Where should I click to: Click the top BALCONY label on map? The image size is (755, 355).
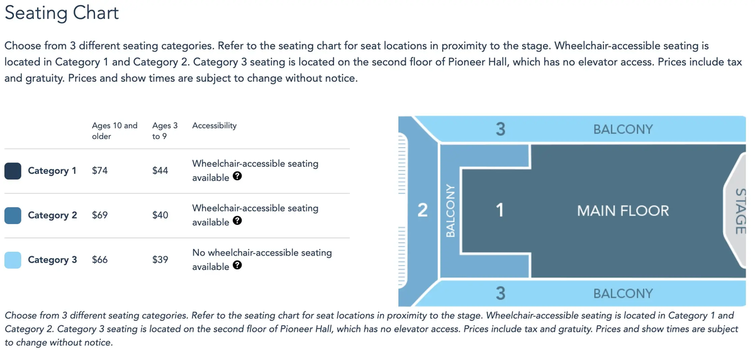point(623,129)
